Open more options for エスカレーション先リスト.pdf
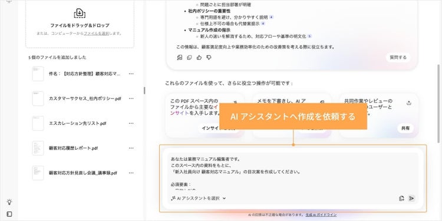The height and width of the screenshot is (221, 442). 131,123
